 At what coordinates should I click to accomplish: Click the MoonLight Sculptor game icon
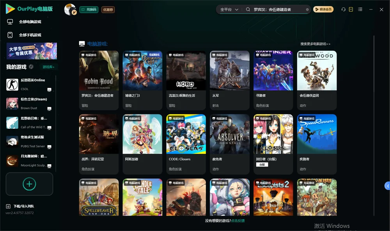[12, 161]
